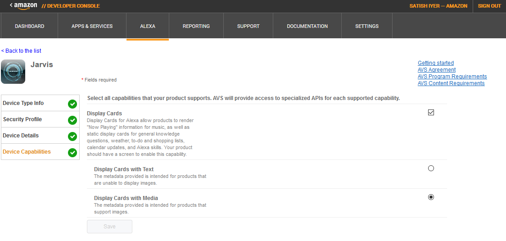
Task: Click the Display Cards with Media label
Action: (126, 198)
